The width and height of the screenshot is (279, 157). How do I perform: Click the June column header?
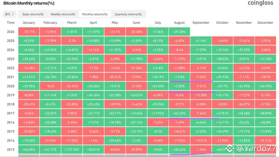click(x=136, y=23)
